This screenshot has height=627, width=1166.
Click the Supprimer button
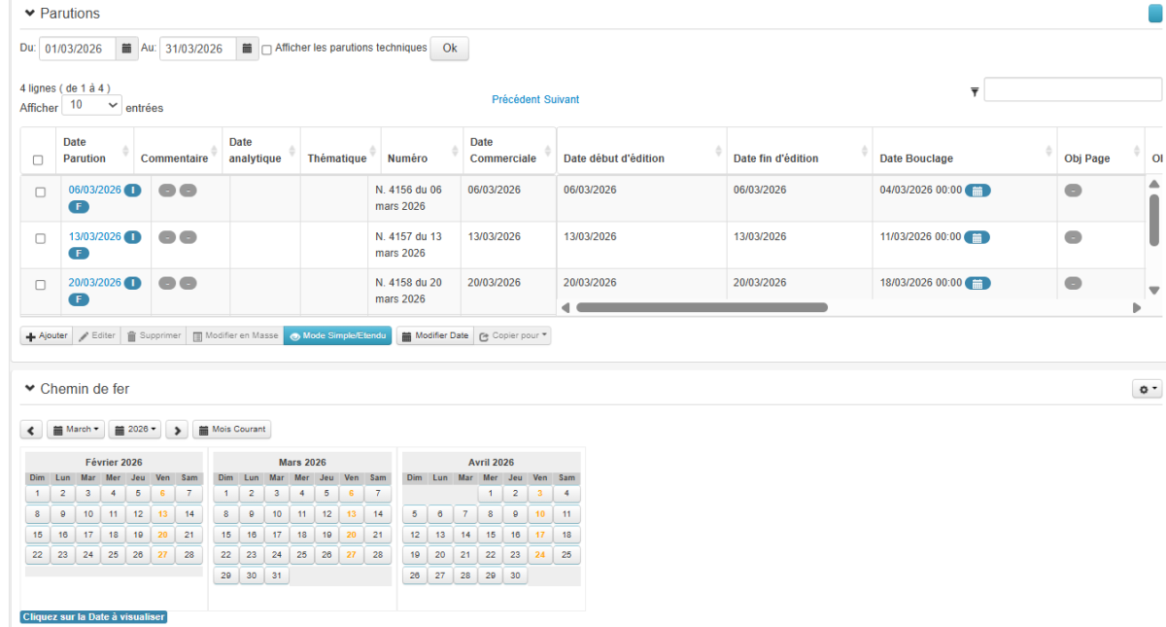[x=153, y=335]
